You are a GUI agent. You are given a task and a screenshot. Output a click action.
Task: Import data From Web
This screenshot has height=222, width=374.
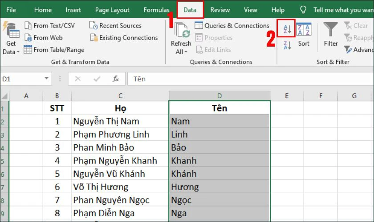click(x=44, y=38)
